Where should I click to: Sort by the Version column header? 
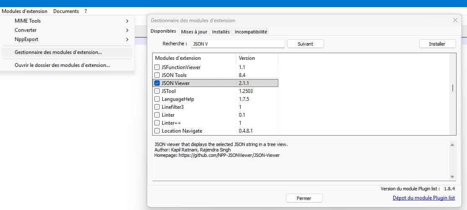[x=257, y=58]
